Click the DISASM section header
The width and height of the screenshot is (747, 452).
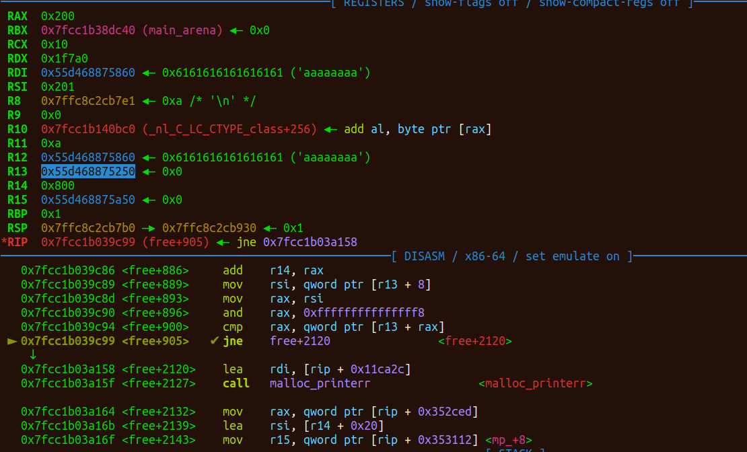[x=511, y=256]
